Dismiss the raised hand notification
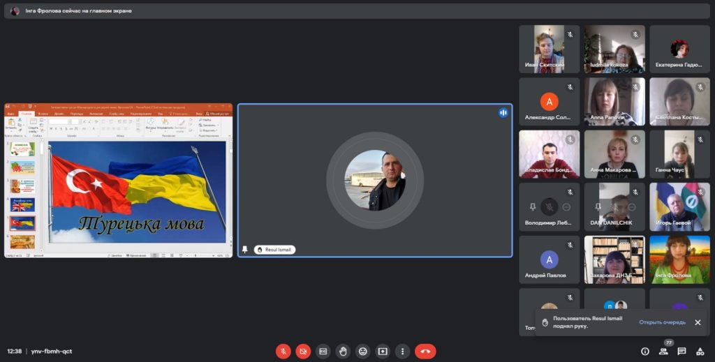715x362 pixels. pyautogui.click(x=698, y=322)
